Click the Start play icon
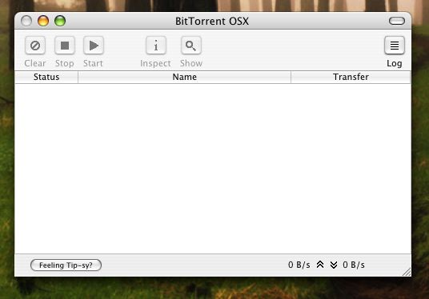The height and width of the screenshot is (299, 429). (x=94, y=46)
